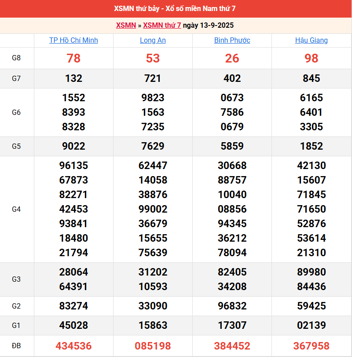Select the ĐB result 085198

153,346
